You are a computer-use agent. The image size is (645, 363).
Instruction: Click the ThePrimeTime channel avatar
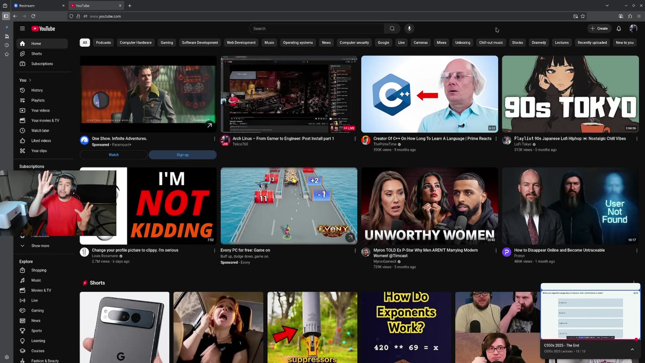[x=366, y=140]
